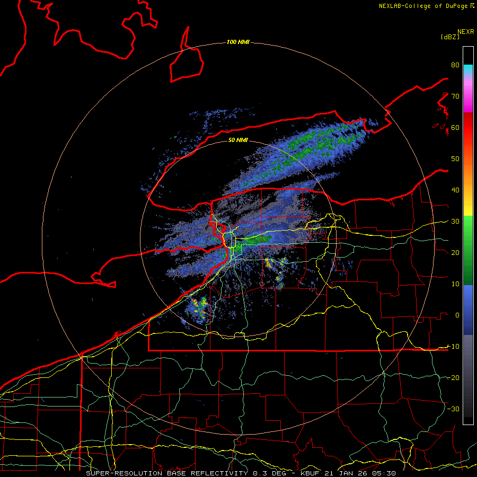The width and height of the screenshot is (477, 477).
Task: Click the -10 value on the dBZ scale
Action: click(x=453, y=346)
